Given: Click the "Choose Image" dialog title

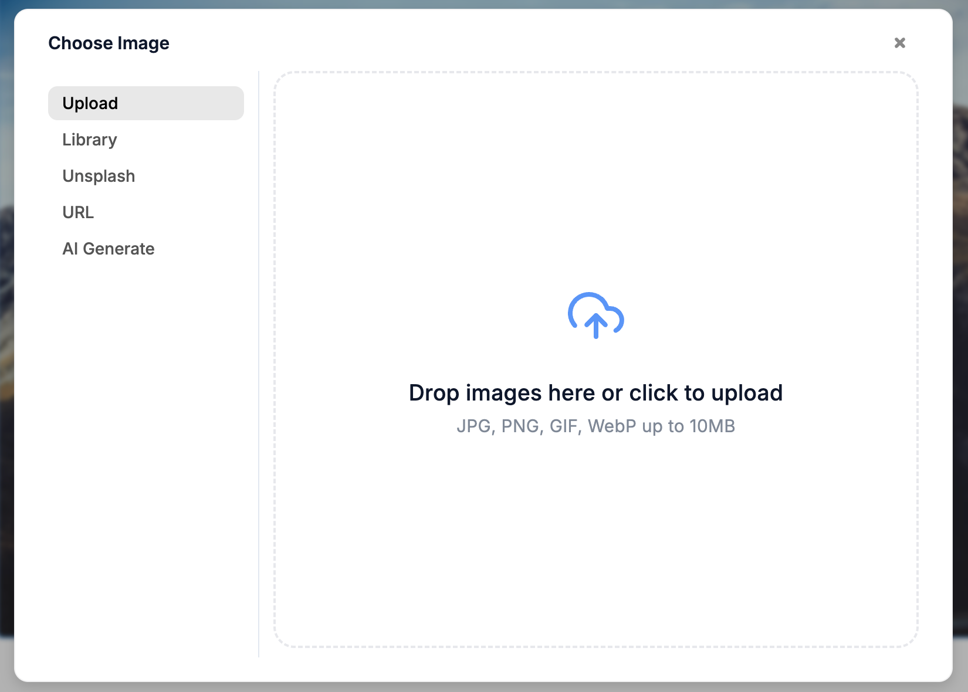Looking at the screenshot, I should [x=109, y=43].
